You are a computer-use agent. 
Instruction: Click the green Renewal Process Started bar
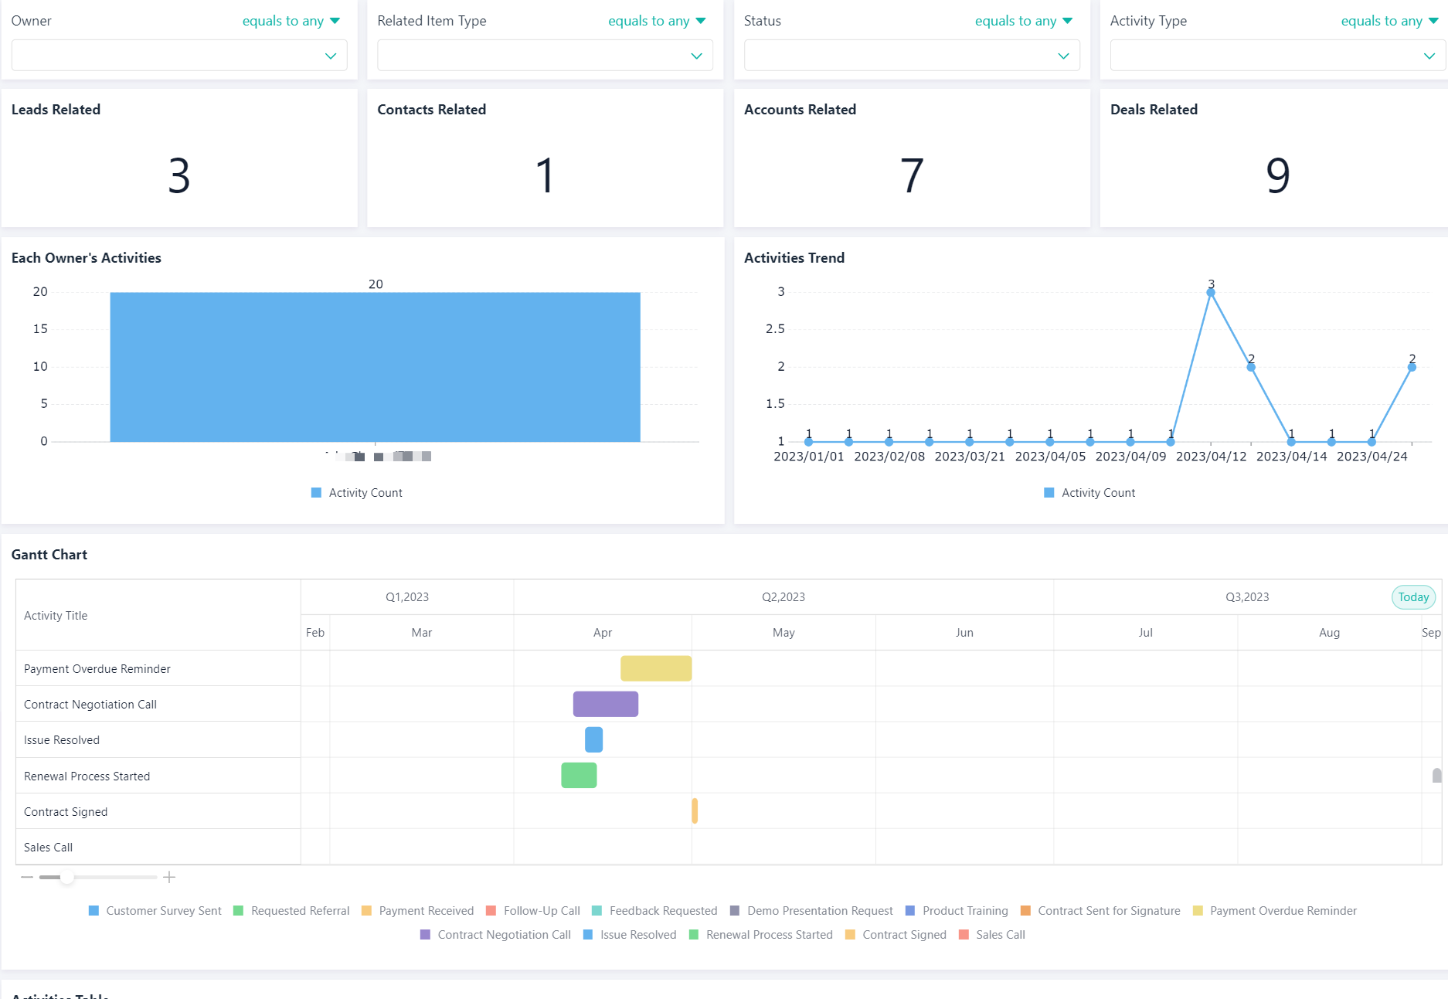pos(579,775)
